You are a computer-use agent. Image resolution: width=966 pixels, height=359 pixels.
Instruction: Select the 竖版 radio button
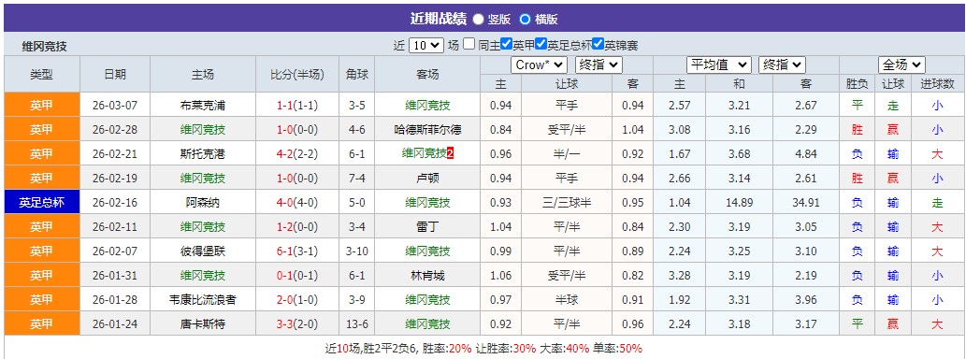point(478,19)
